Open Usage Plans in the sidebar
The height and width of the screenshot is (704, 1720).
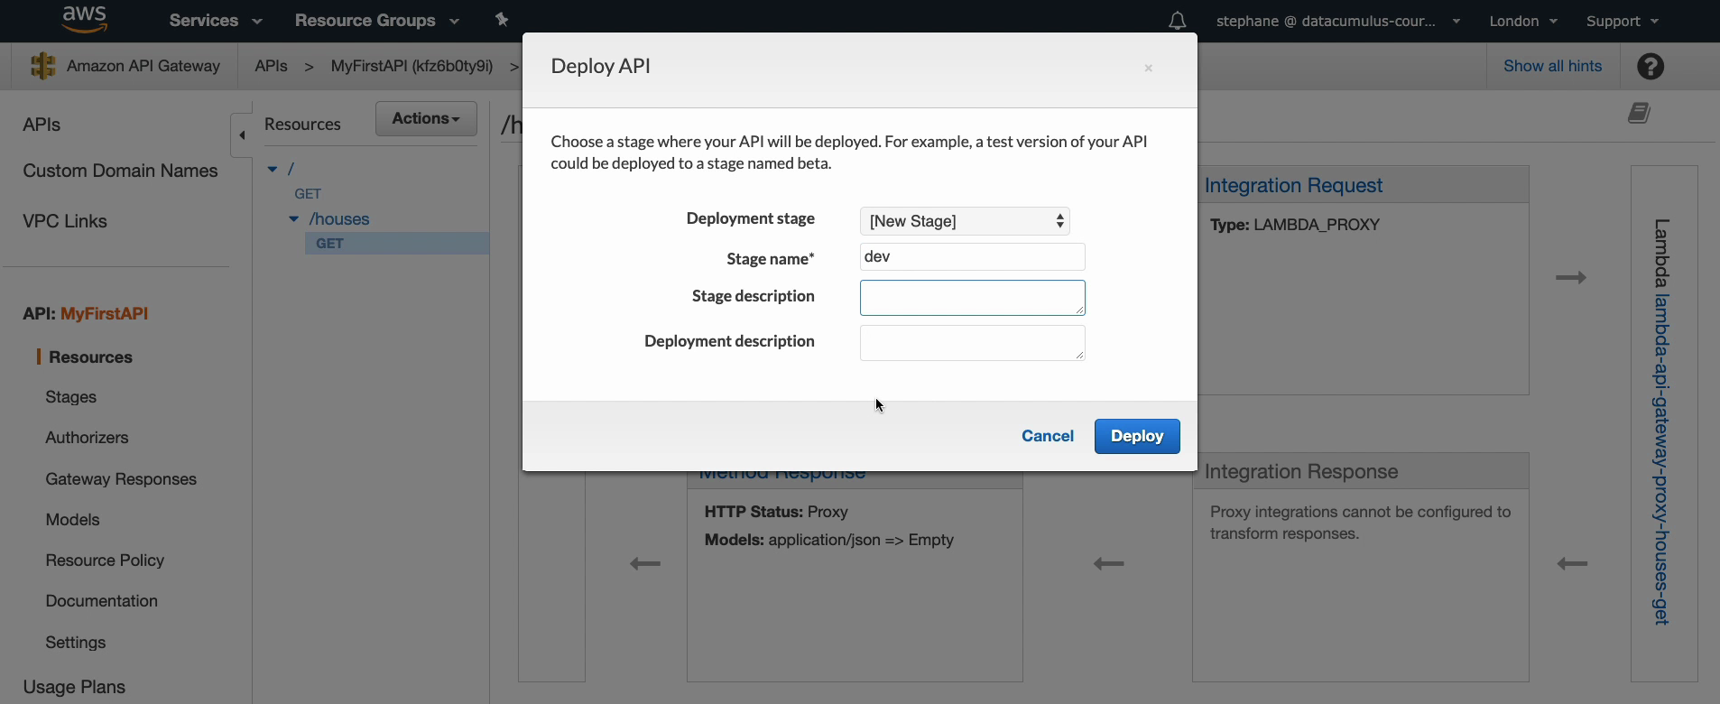pos(74,687)
